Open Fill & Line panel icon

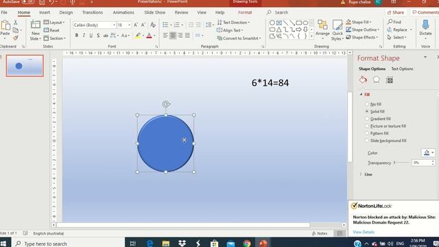coord(363,80)
